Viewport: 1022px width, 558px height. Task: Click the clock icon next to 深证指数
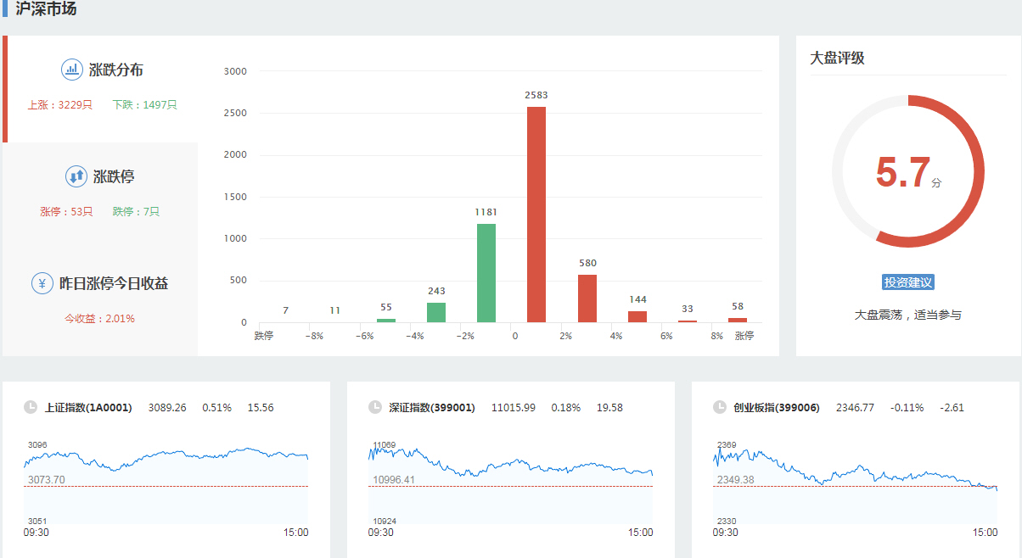pos(375,408)
